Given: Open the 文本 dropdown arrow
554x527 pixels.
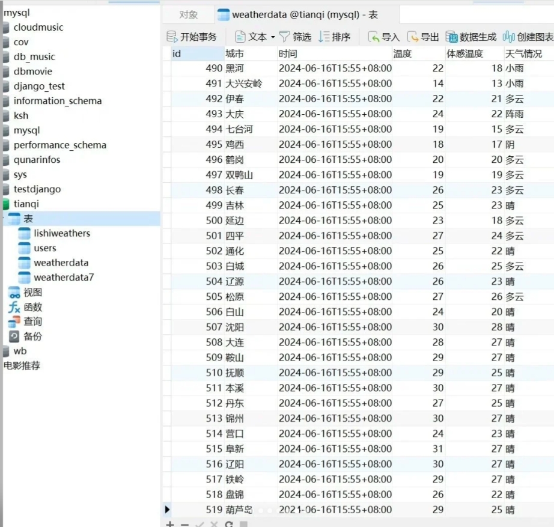Looking at the screenshot, I should [x=273, y=37].
